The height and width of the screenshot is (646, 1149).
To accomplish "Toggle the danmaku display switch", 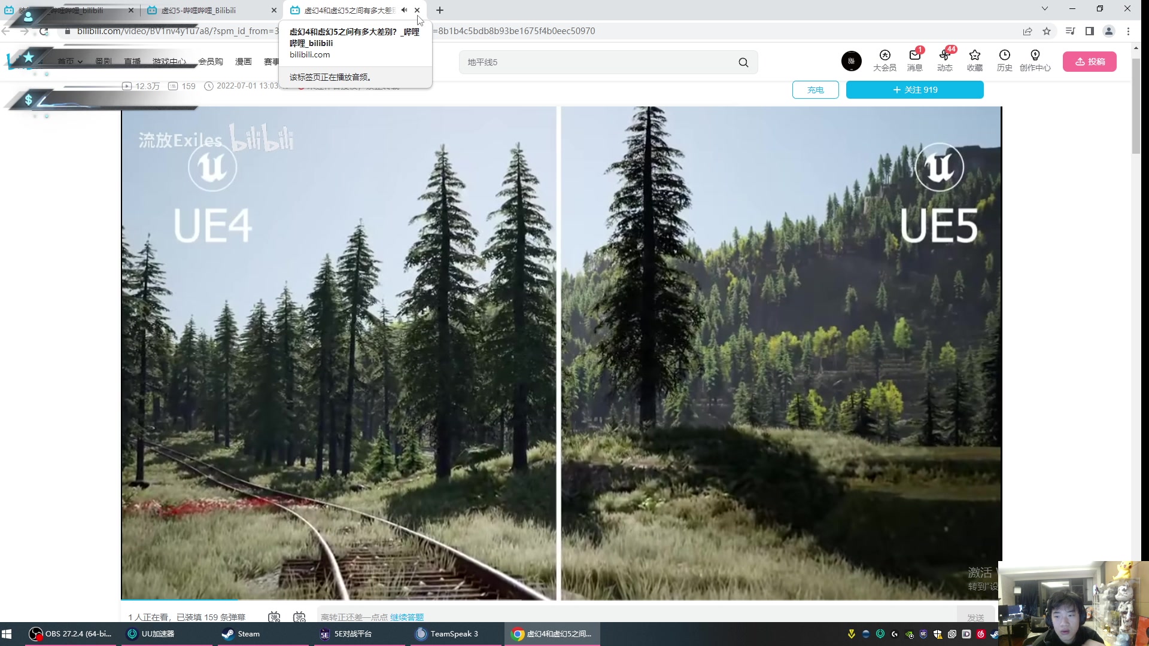I will coord(274,617).
